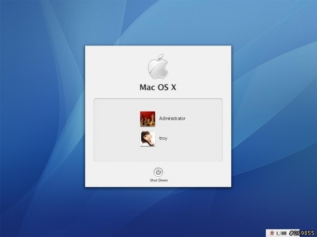This screenshot has height=237, width=317.
Task: Click the Mac OS X title text
Action: click(158, 87)
